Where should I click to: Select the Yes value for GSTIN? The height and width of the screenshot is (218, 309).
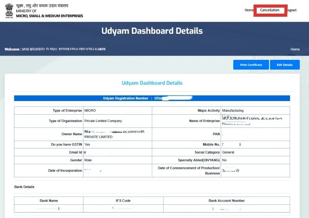[87, 145]
